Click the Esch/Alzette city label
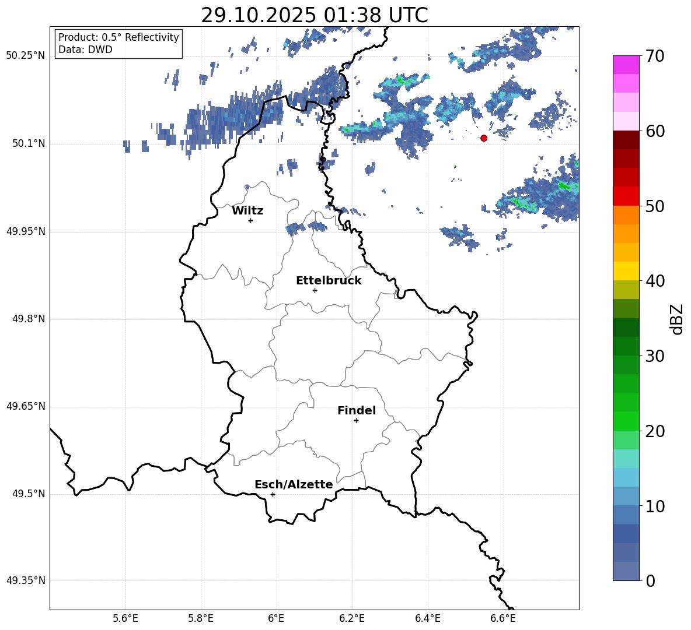The height and width of the screenshot is (630, 691). tap(294, 484)
